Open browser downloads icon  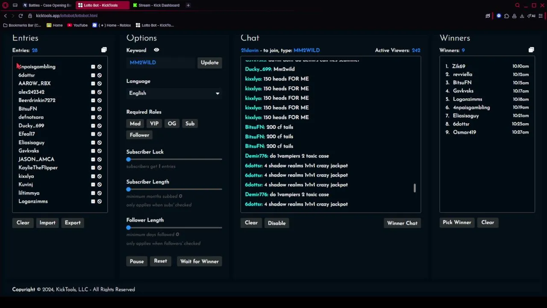point(522,16)
